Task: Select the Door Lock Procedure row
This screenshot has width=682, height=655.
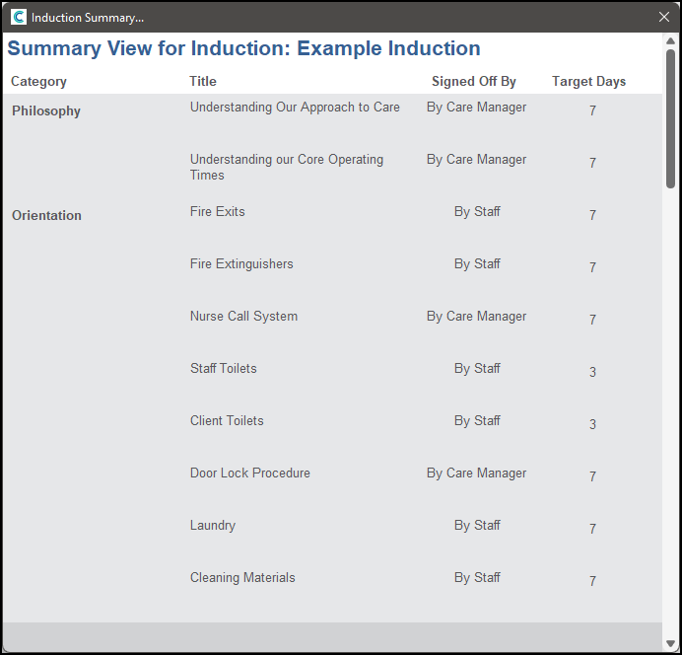Action: coord(249,473)
